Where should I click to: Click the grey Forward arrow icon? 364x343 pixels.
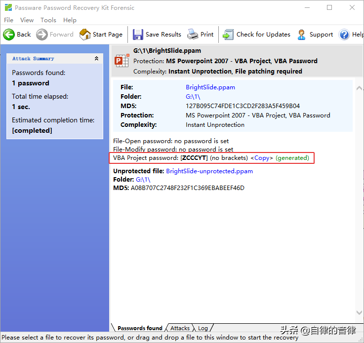(42, 35)
